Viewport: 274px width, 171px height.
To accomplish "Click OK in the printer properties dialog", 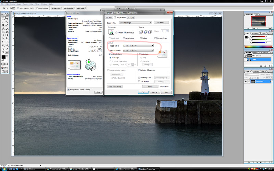I will coord(143,92).
